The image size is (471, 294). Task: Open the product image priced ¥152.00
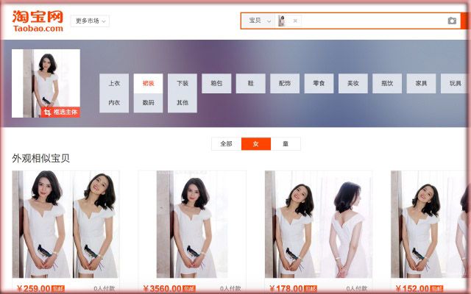[430, 224]
